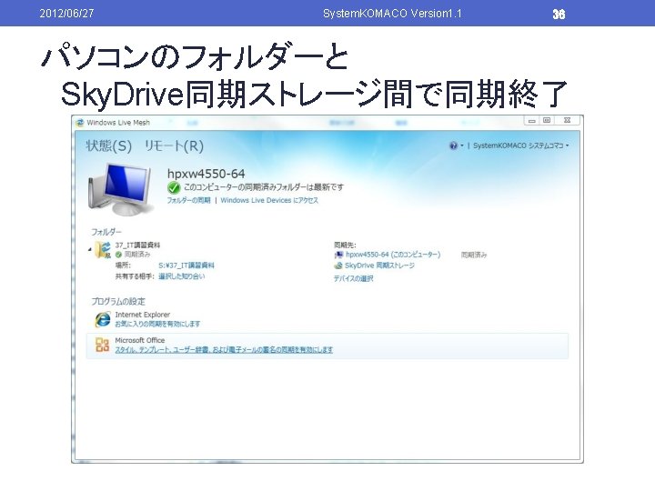Open the SkyDrive 同期ストレージ link
This screenshot has width=655, height=491.
point(379,266)
